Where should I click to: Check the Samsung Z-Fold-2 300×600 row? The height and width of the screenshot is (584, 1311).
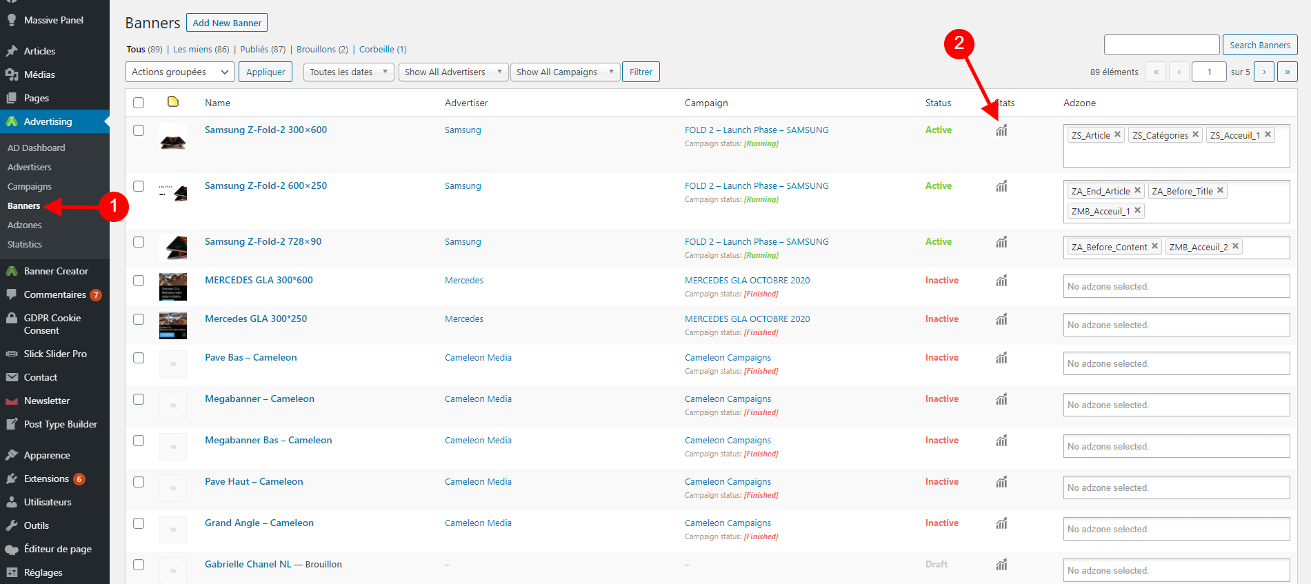pyautogui.click(x=139, y=130)
